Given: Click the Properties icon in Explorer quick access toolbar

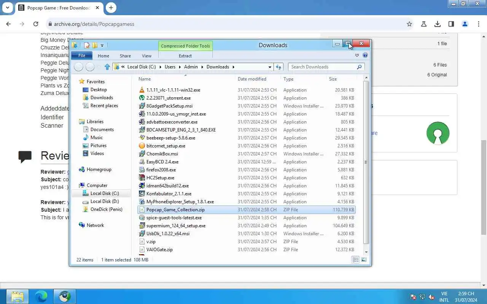Looking at the screenshot, I should pyautogui.click(x=87, y=45).
